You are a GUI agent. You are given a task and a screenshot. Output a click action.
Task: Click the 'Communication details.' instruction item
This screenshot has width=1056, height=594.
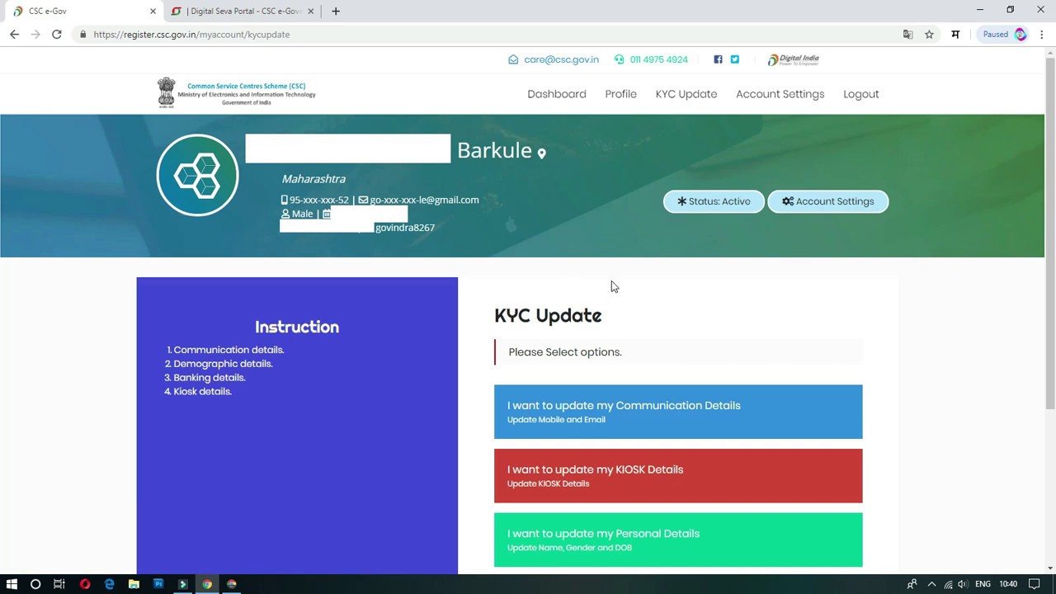pyautogui.click(x=229, y=350)
